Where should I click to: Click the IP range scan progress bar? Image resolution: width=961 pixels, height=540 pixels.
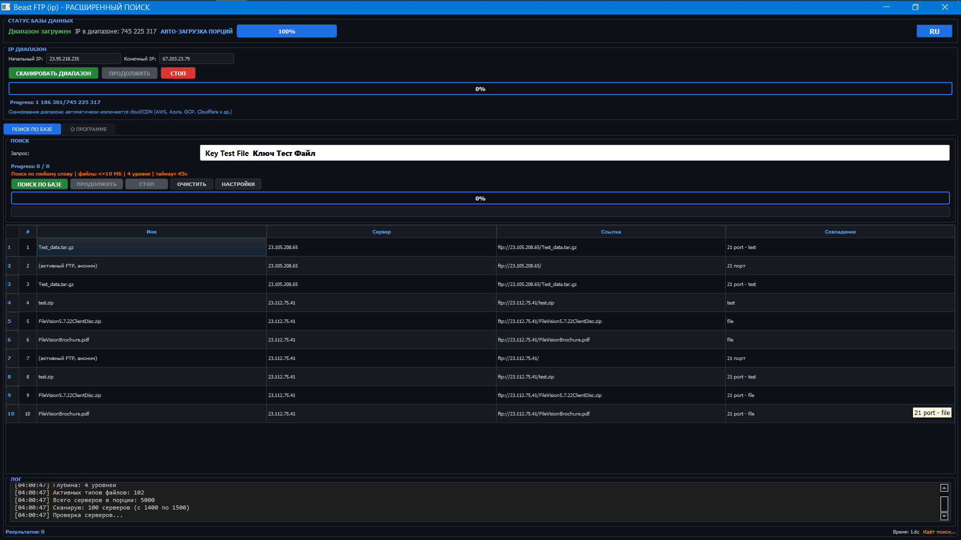(480, 88)
